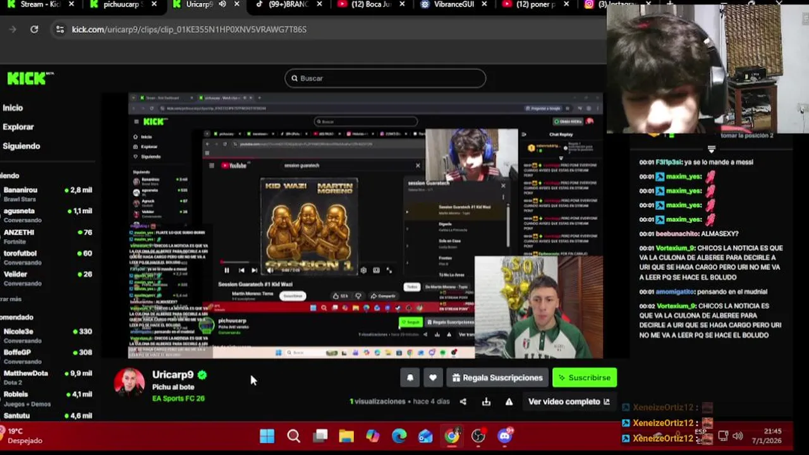
Task: Open Uricarp9's profile avatar
Action: click(x=129, y=382)
